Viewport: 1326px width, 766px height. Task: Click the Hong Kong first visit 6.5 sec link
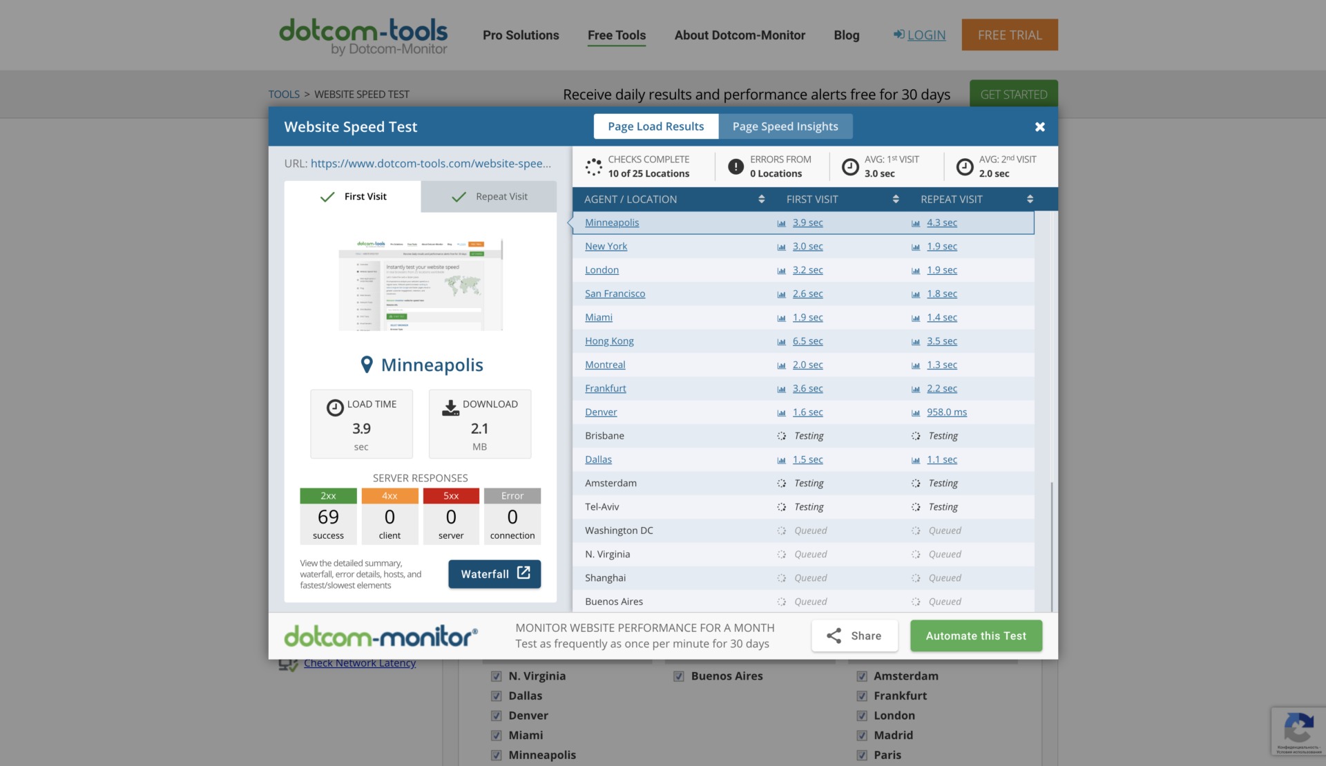tap(807, 341)
